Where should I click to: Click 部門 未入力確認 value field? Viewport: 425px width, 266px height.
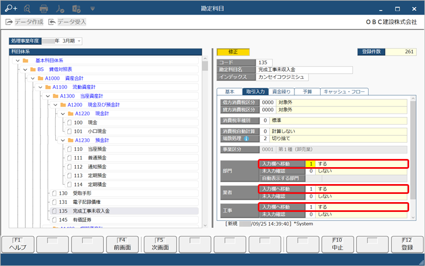pyautogui.click(x=356, y=171)
